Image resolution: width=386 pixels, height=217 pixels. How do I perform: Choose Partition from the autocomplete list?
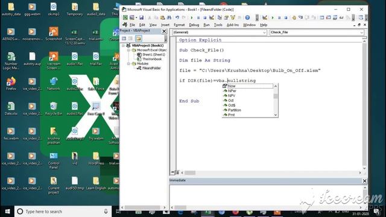(248, 110)
